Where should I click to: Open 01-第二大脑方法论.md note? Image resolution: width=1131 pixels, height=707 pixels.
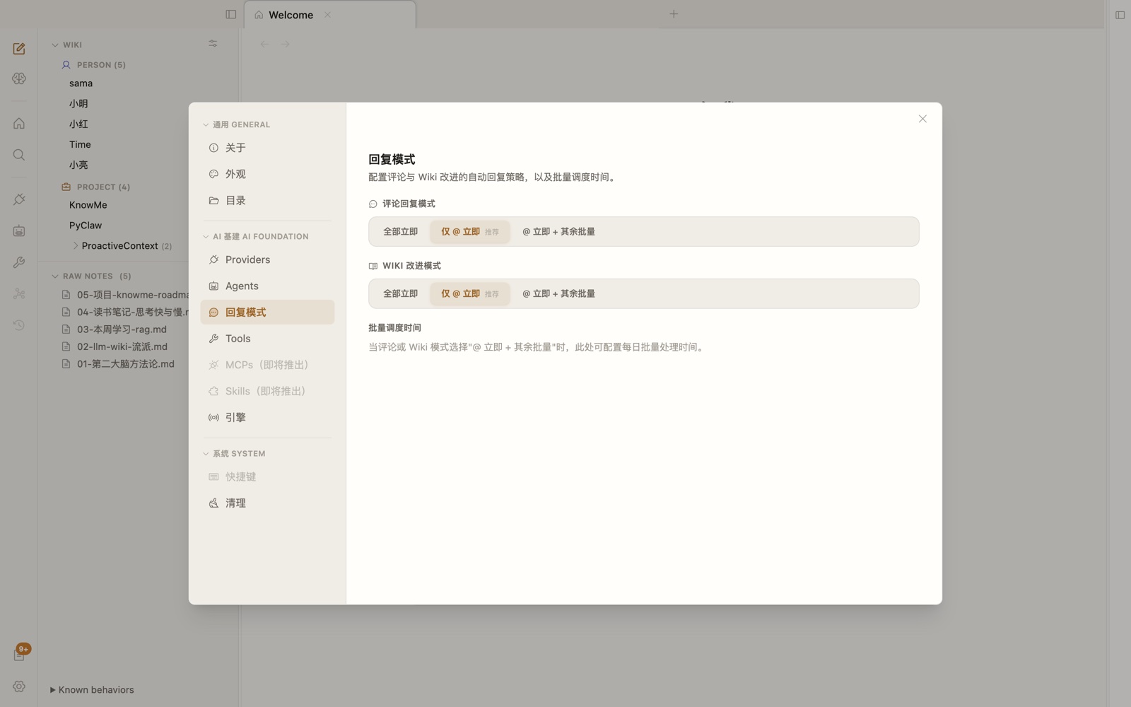[118, 364]
